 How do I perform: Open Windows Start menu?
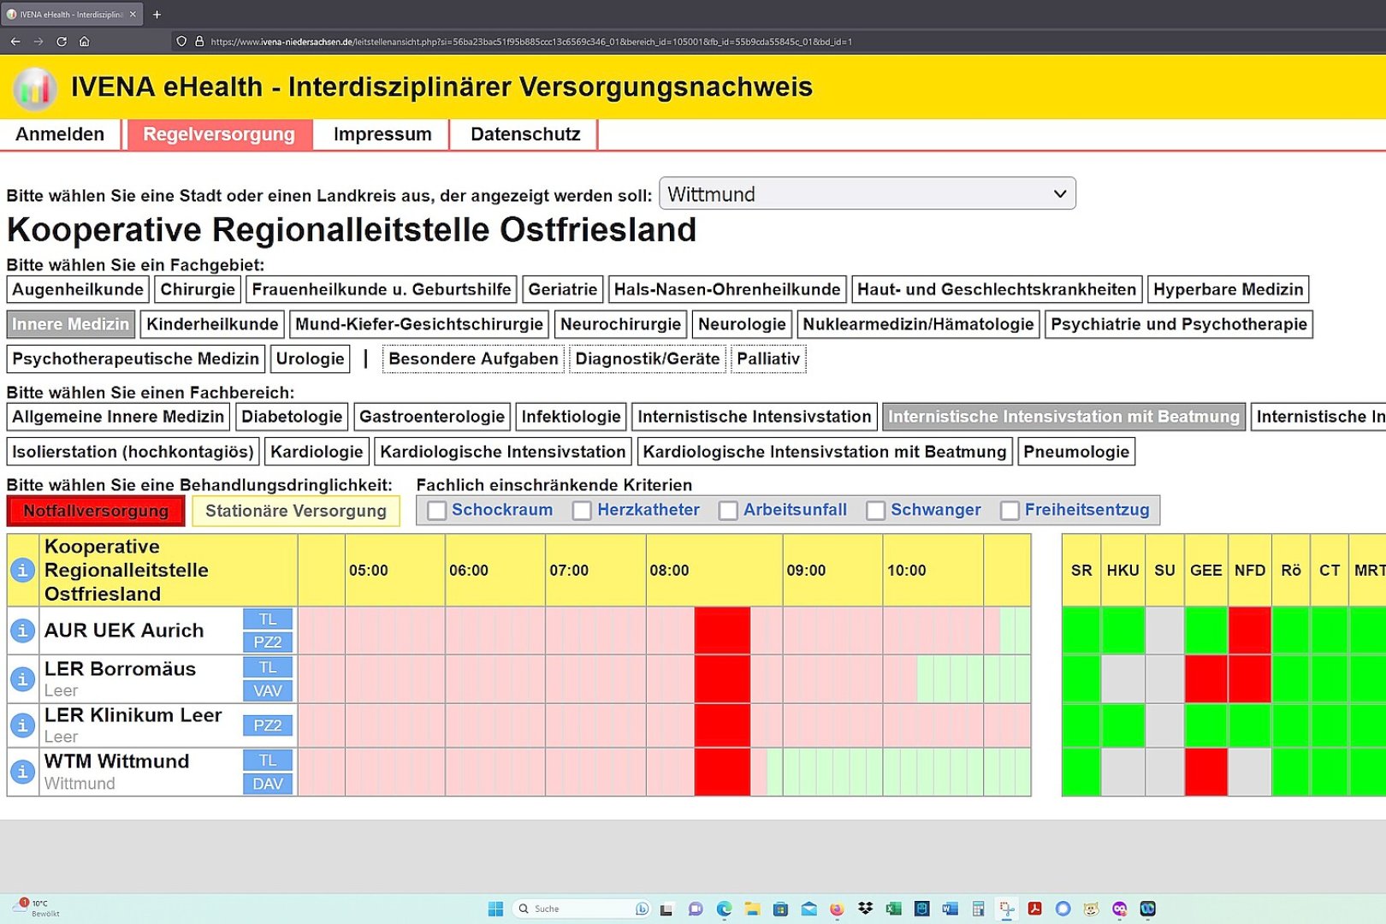click(x=495, y=909)
